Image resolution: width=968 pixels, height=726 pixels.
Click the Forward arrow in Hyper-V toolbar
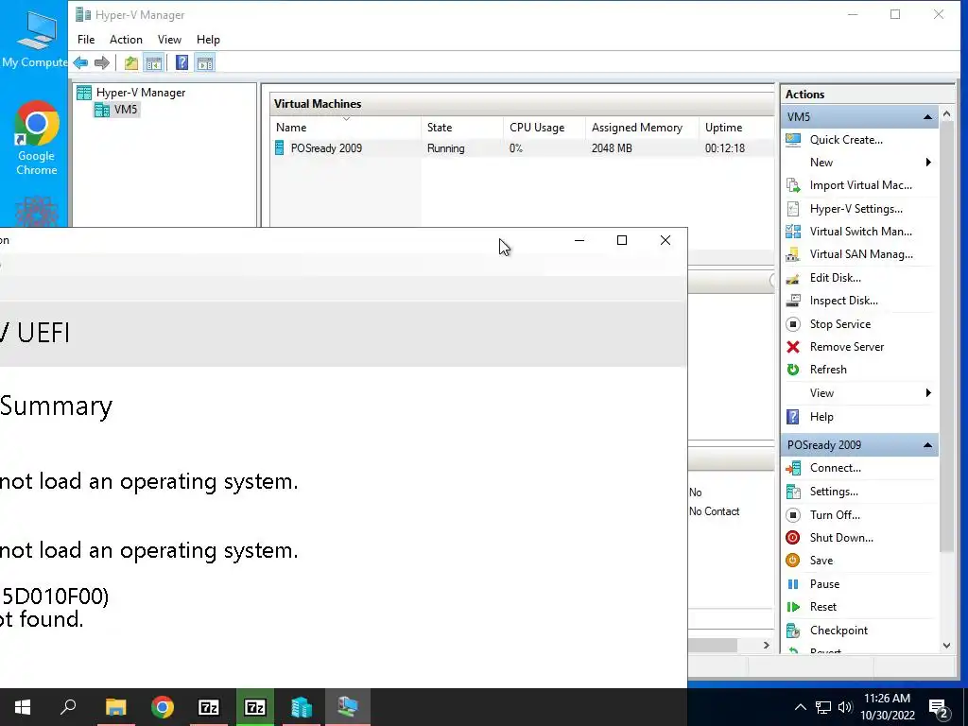pos(102,62)
